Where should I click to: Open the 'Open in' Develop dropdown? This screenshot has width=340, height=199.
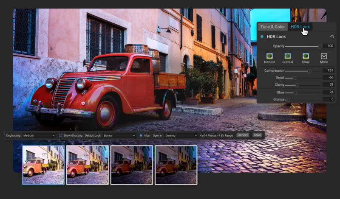[181, 135]
